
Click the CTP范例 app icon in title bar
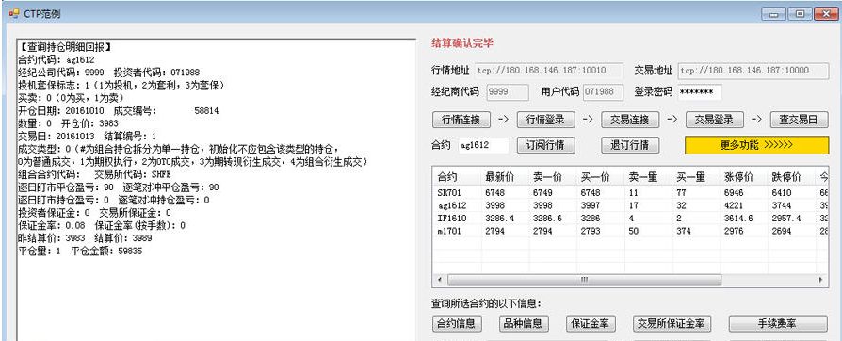[13, 13]
